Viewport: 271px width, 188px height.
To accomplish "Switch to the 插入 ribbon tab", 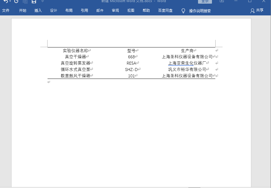I will pos(38,11).
